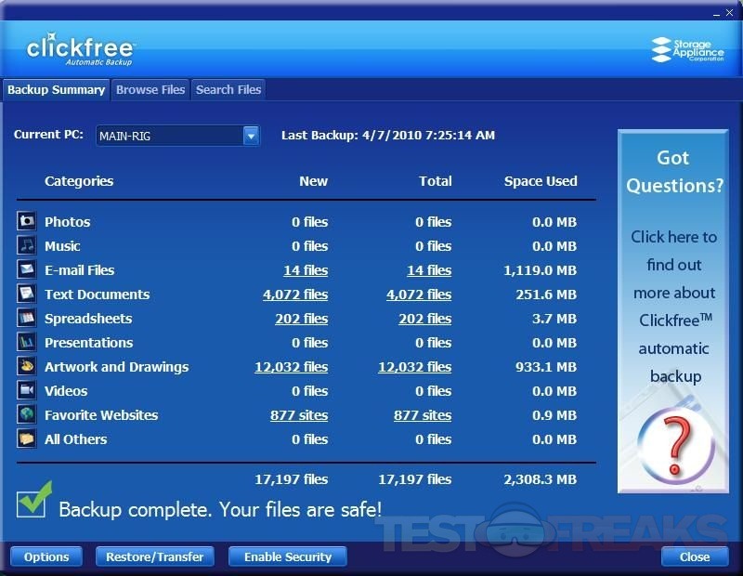Click the Favorite Websites globe icon
The image size is (743, 576).
26,414
